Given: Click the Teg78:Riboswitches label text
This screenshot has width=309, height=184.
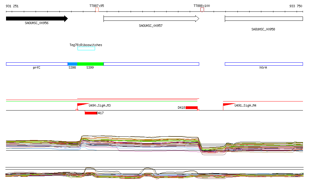Looking at the screenshot, I should (x=86, y=45).
